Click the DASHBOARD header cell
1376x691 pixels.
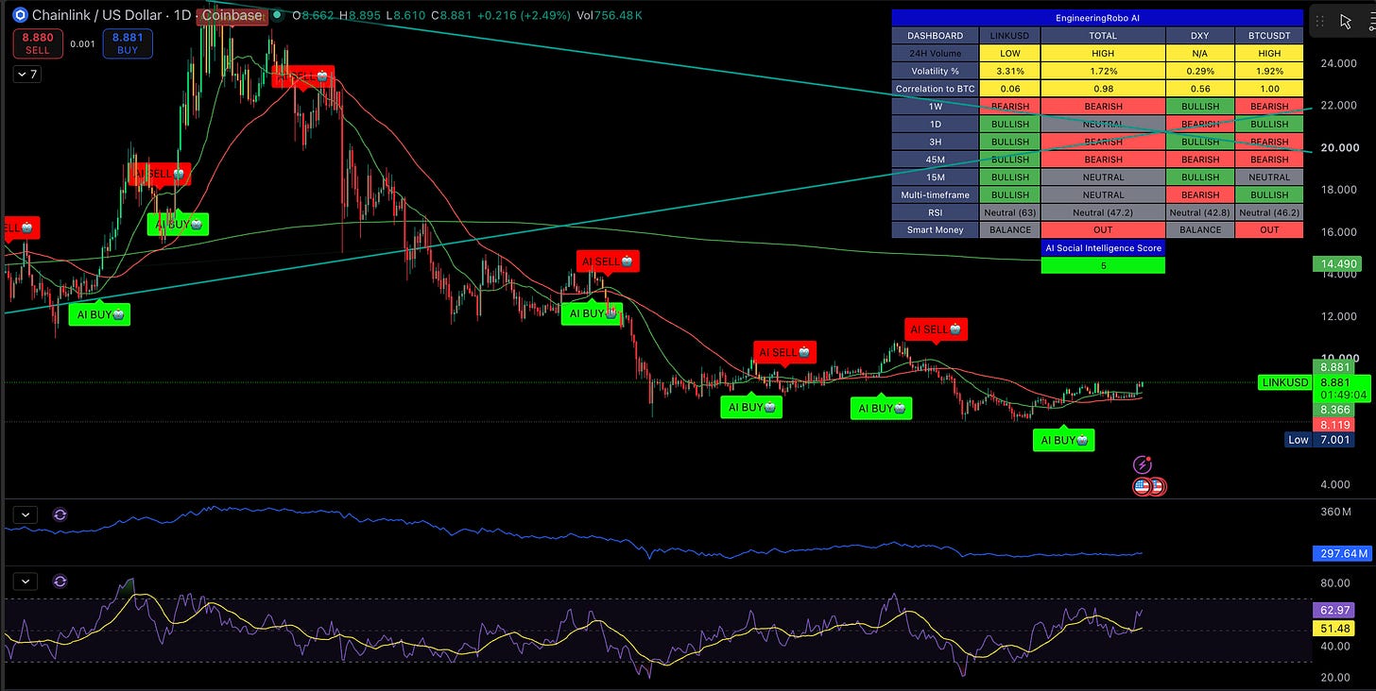[x=936, y=36]
